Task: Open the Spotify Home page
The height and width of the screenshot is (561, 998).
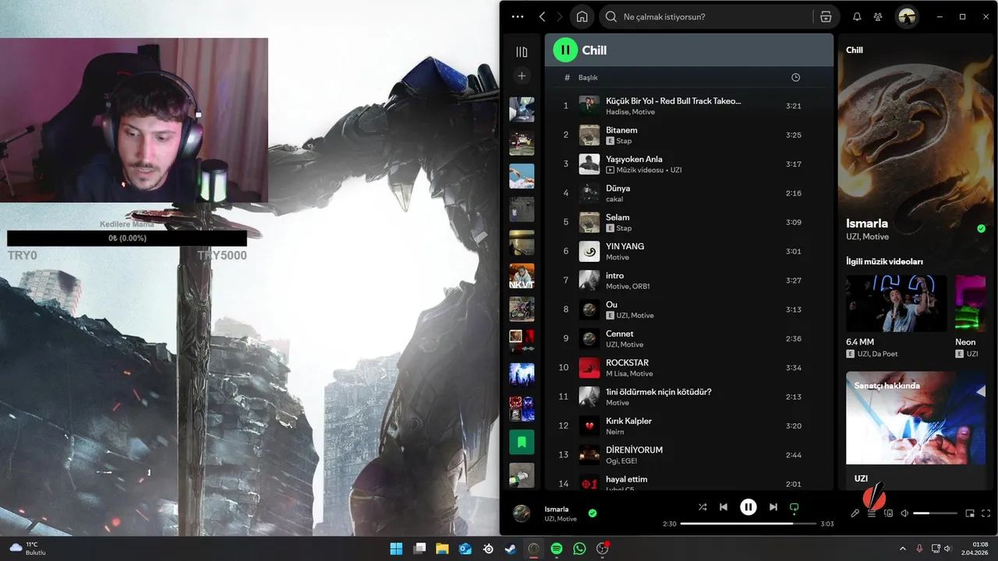Action: click(x=582, y=16)
